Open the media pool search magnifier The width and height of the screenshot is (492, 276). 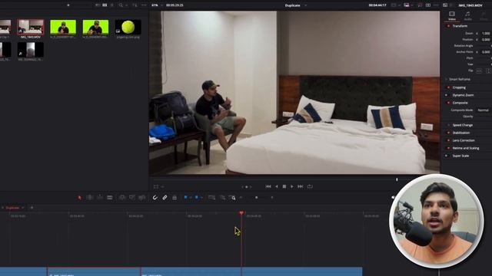(x=121, y=5)
